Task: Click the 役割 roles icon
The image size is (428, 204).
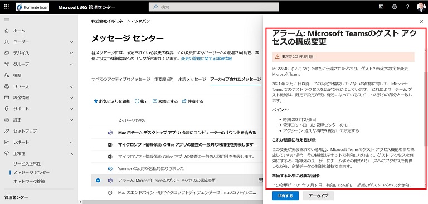Action: coord(7,75)
